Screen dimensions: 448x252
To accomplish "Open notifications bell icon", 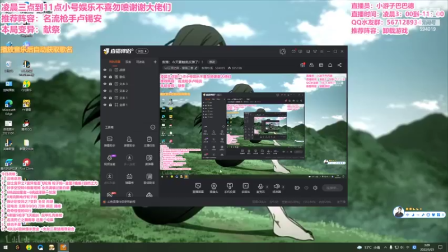I will [x=330, y=65].
